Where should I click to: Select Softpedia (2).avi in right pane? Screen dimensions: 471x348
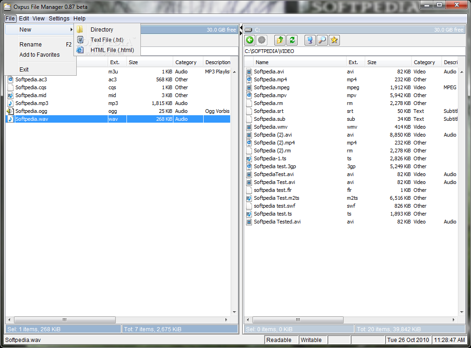[273, 135]
